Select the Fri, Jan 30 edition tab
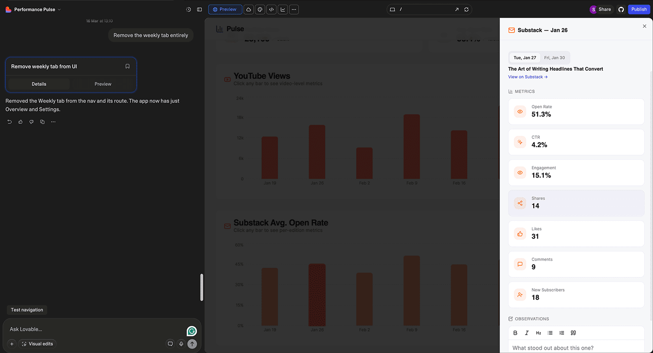Image resolution: width=653 pixels, height=353 pixels. (x=554, y=58)
